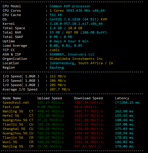Click the TCP CC value cubic
Screen dimensions: 148x153
click(55, 50)
